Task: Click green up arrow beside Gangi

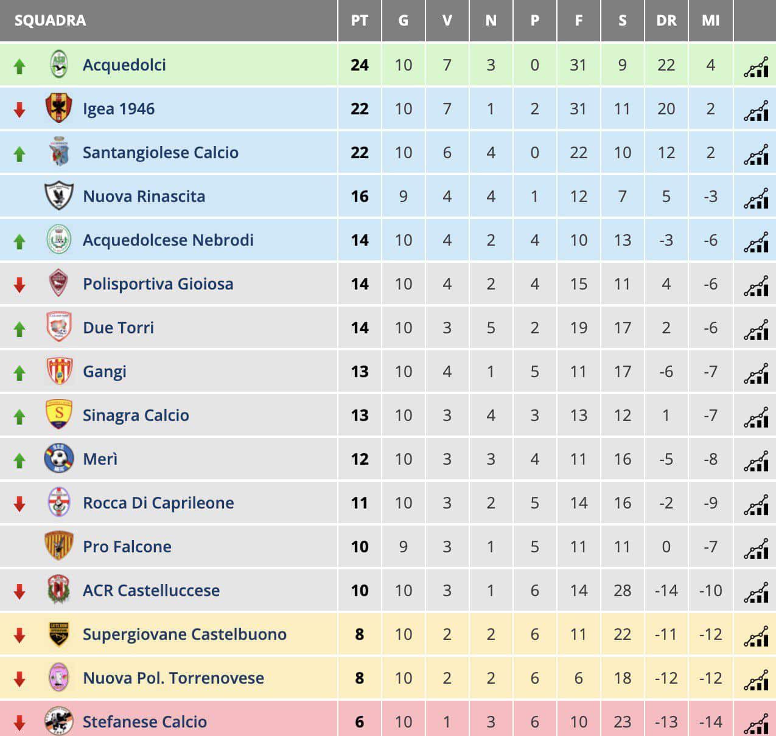Action: coord(19,372)
